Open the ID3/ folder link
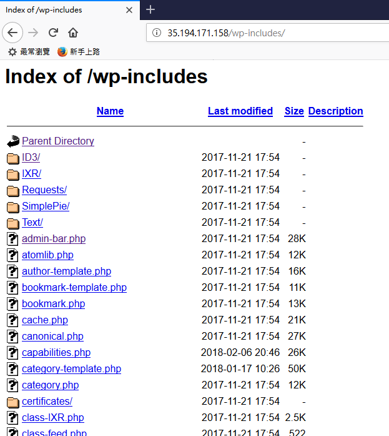The width and height of the screenshot is (389, 436). click(x=31, y=158)
